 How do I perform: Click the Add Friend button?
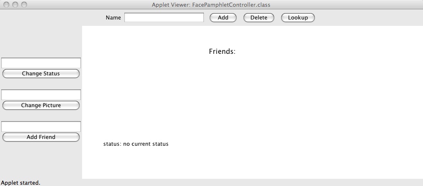[41, 137]
